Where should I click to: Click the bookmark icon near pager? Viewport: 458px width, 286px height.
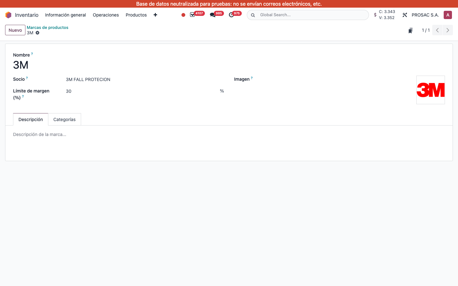[410, 31]
